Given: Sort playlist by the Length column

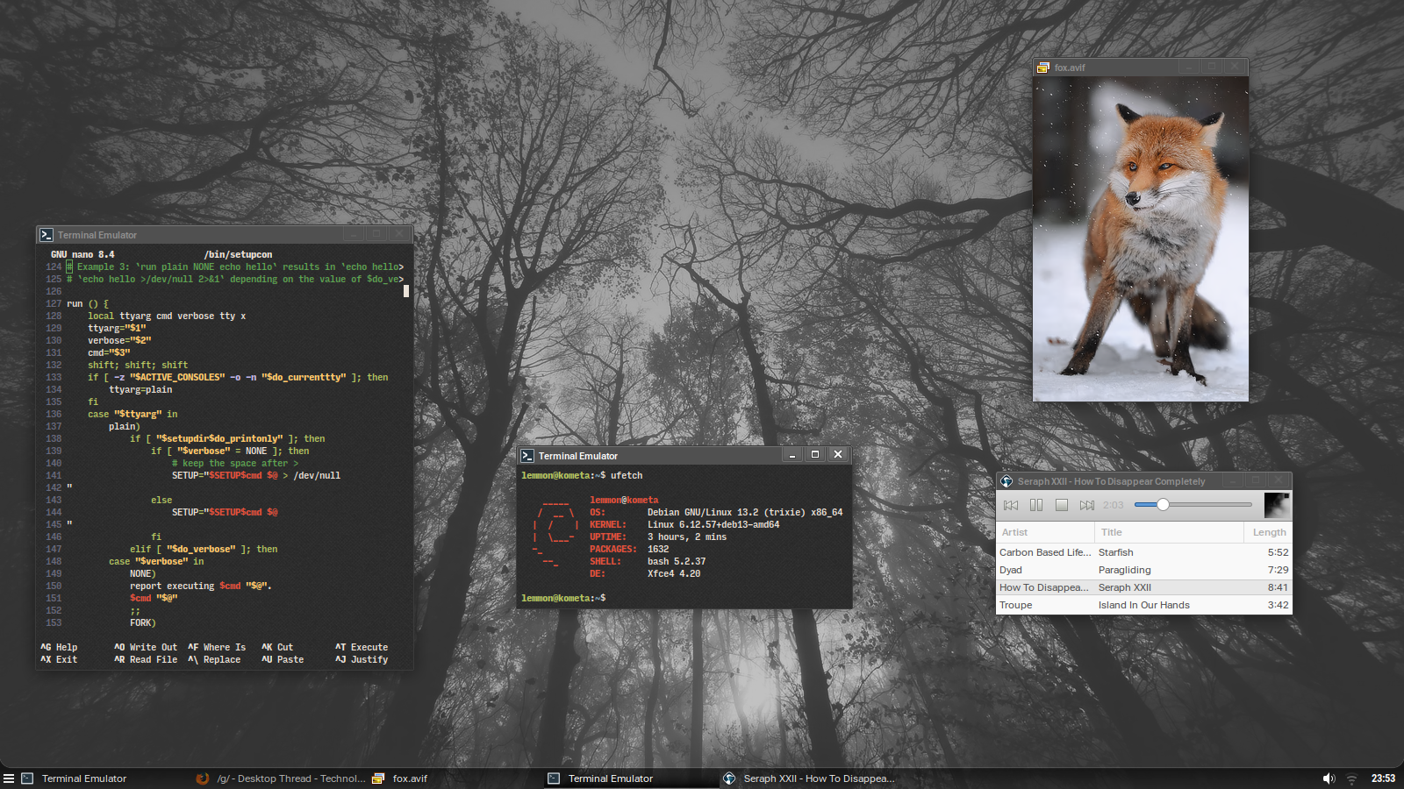Looking at the screenshot, I should coord(1268,532).
